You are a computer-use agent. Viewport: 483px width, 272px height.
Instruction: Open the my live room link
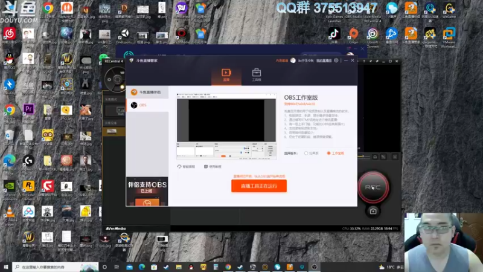(x=324, y=61)
